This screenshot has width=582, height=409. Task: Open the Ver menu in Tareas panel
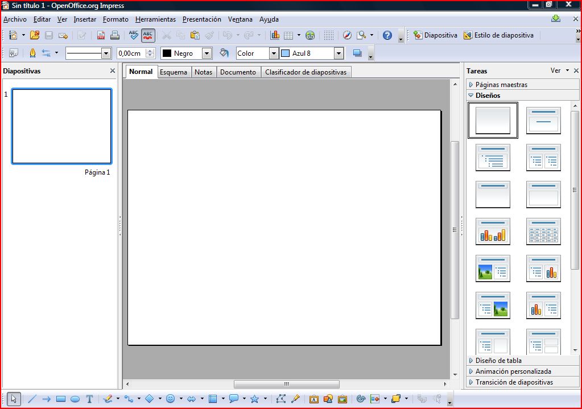click(x=560, y=71)
